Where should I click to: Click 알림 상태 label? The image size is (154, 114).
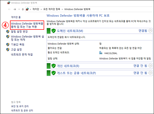53,58
